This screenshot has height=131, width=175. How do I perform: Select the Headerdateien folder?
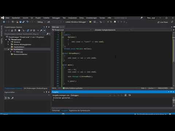19,47
